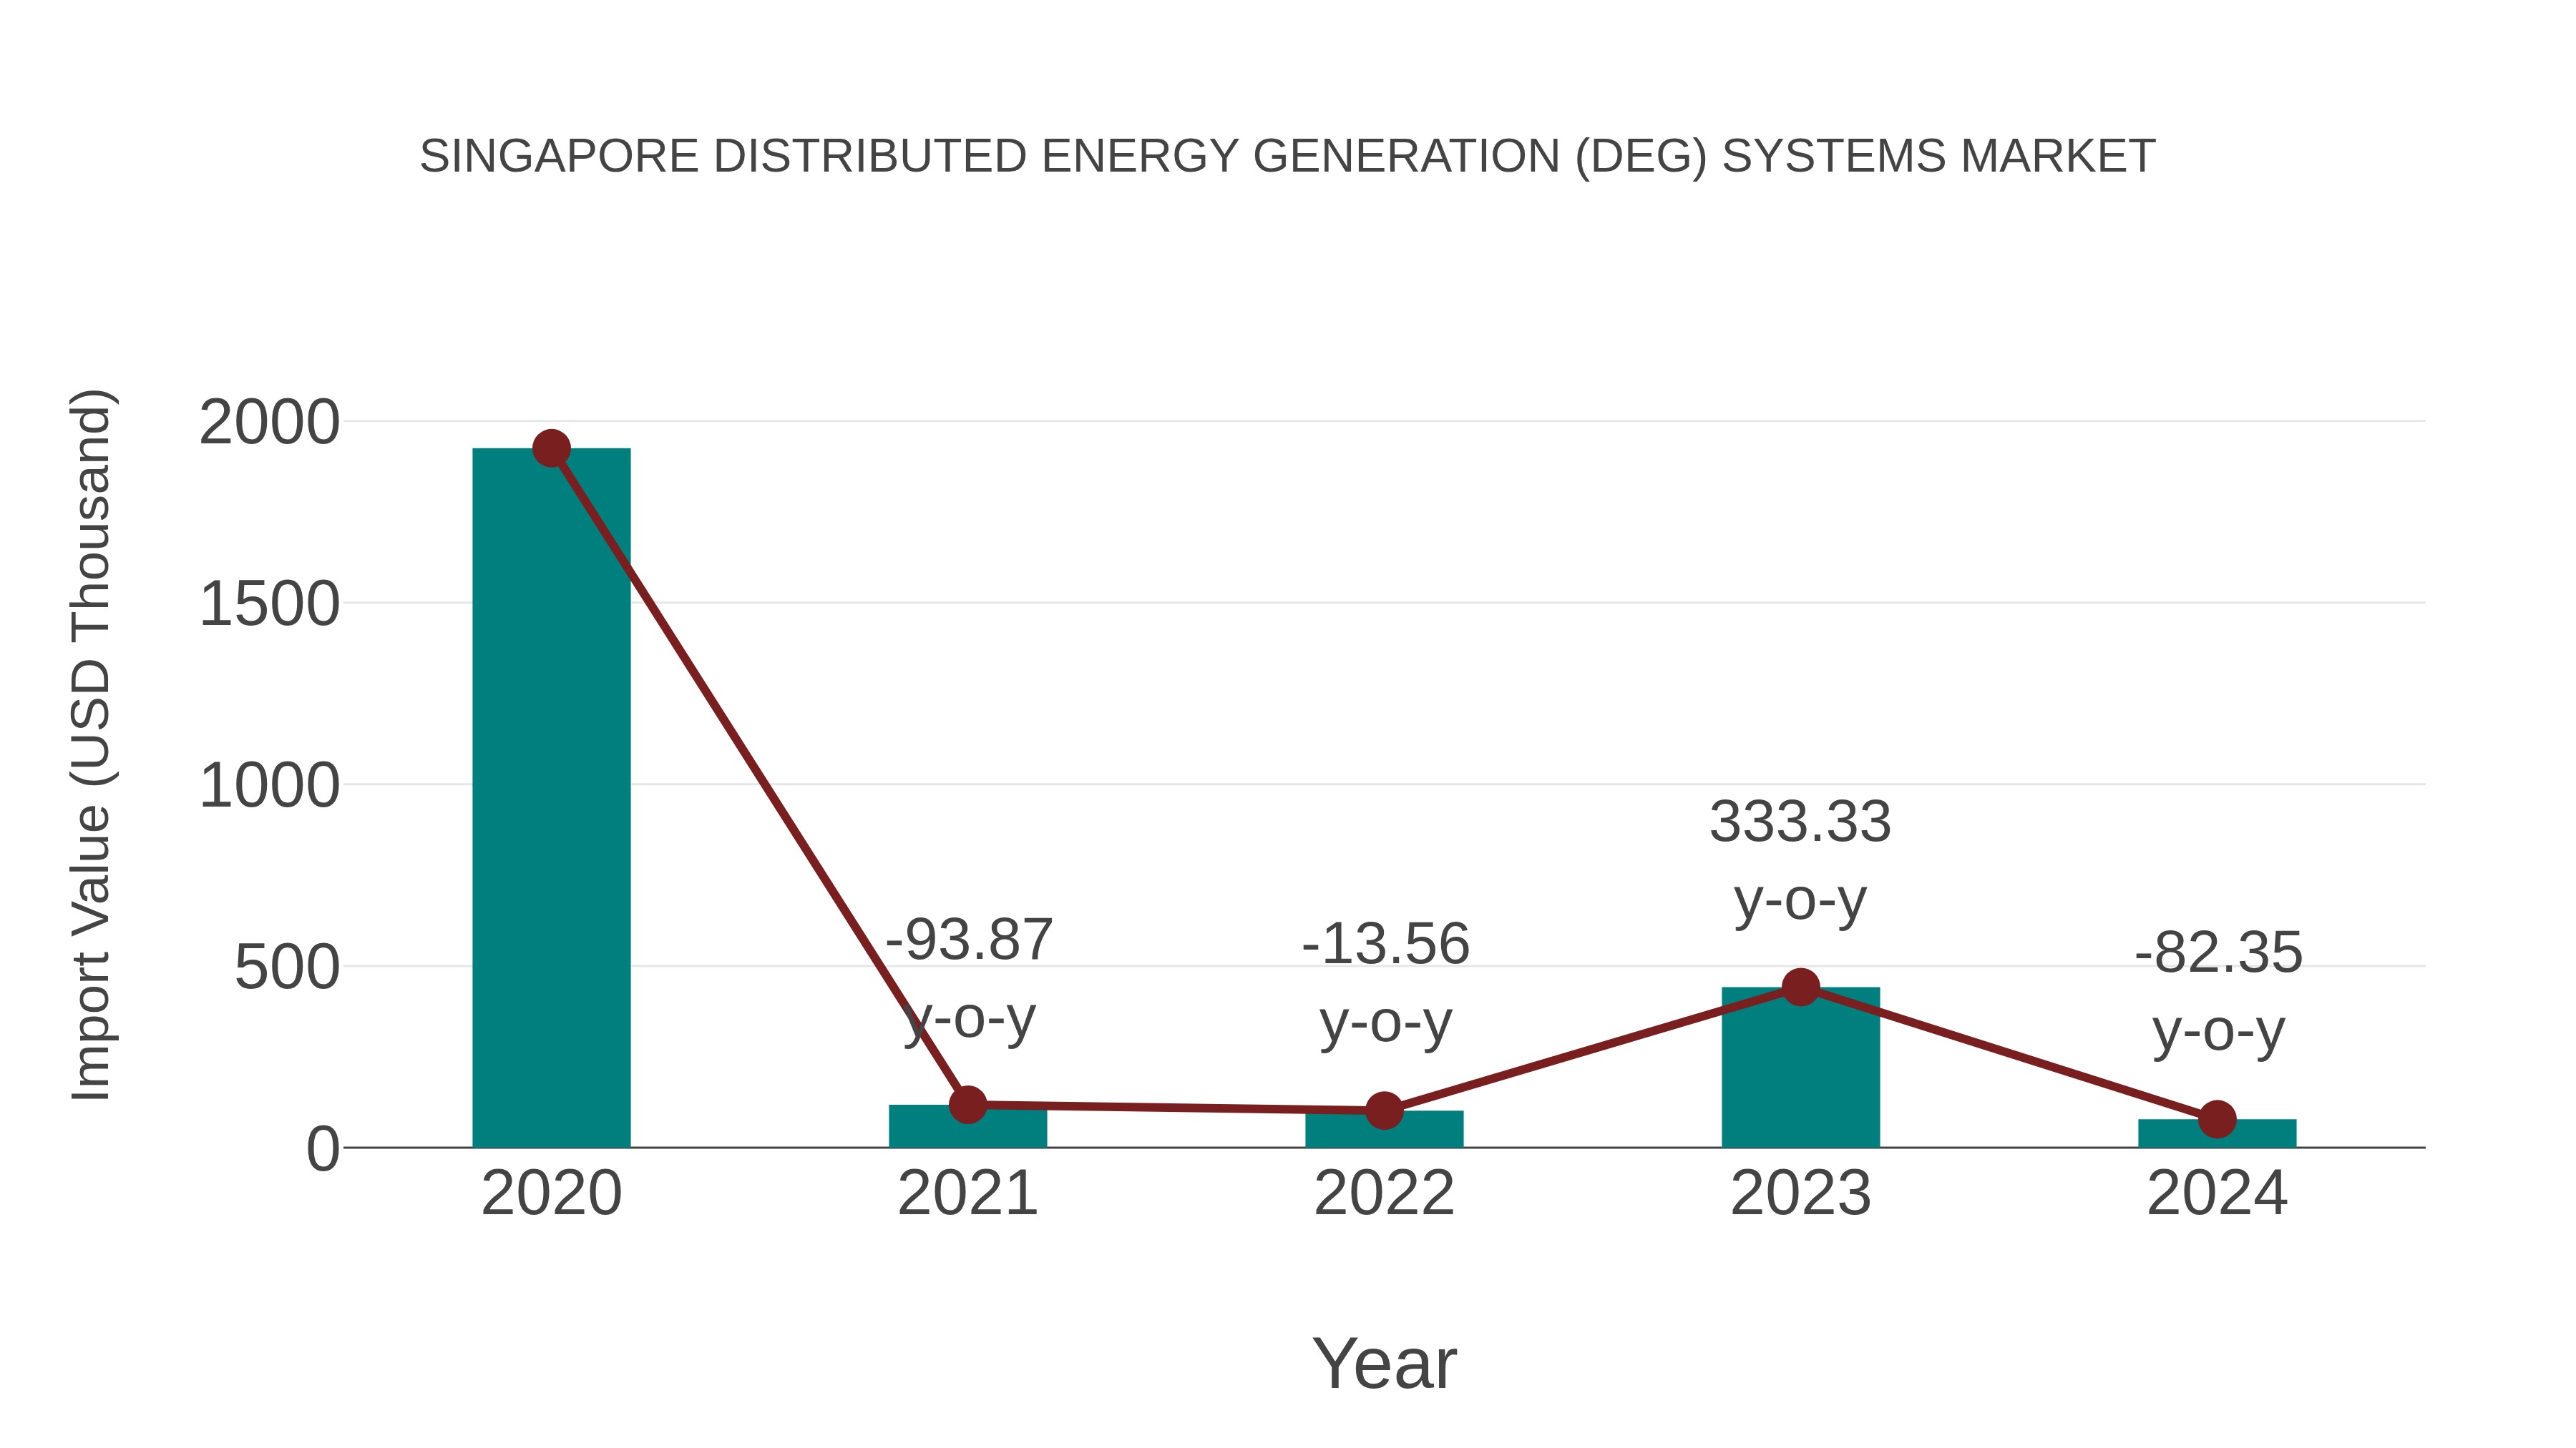Screen dimensions: 2576x1448
Task: Click the 2021 teal bar
Action: [x=967, y=1126]
